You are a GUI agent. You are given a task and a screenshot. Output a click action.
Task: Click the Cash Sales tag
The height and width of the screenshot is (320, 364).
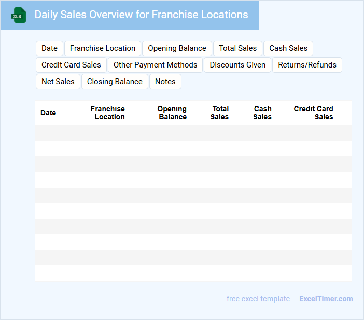[288, 48]
